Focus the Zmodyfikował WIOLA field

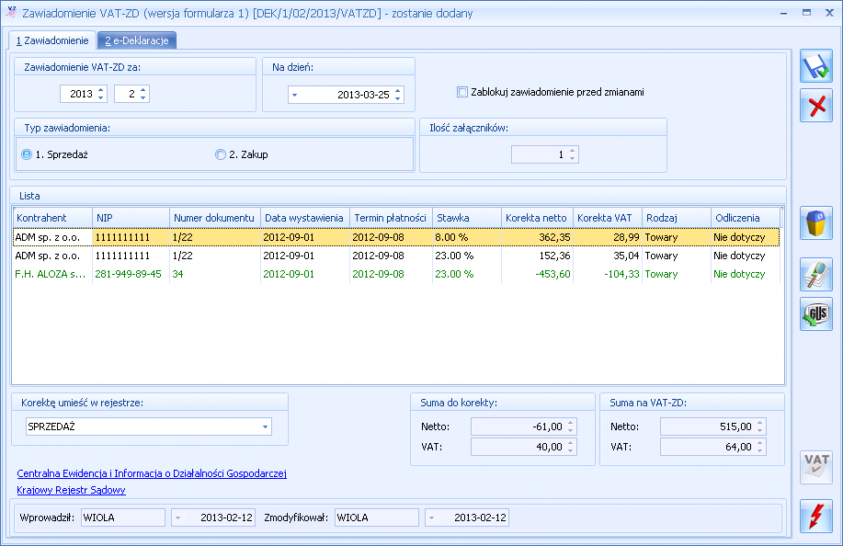tap(377, 518)
